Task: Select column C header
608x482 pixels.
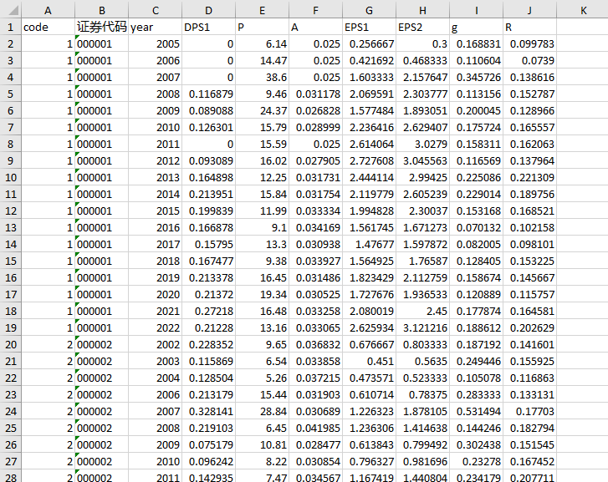Action: click(x=155, y=10)
